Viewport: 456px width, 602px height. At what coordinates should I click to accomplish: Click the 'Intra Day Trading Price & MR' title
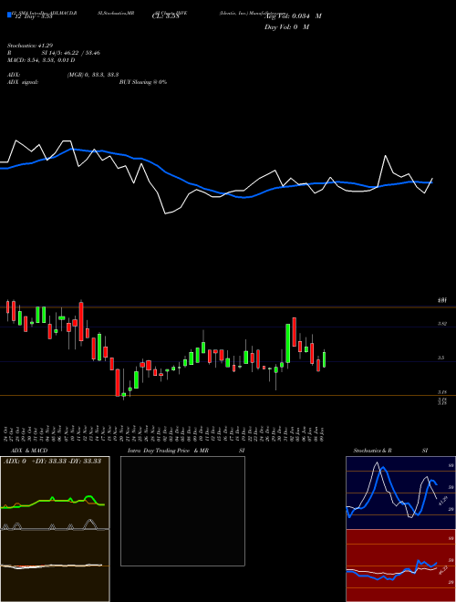point(168,451)
